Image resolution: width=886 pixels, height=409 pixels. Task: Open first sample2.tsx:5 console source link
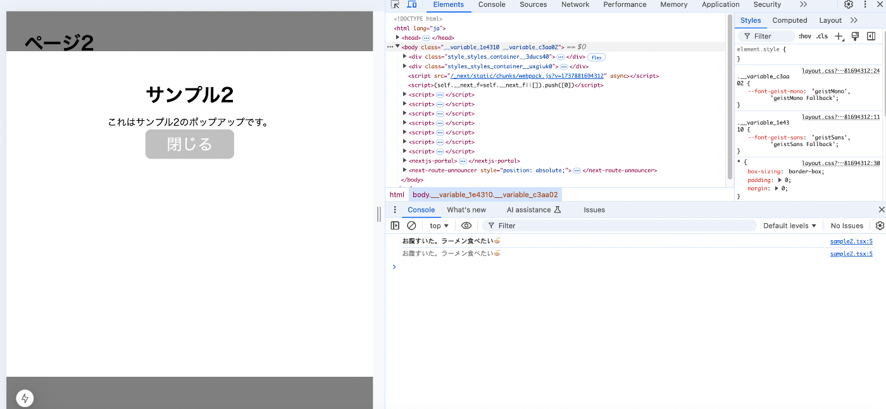[x=851, y=241]
